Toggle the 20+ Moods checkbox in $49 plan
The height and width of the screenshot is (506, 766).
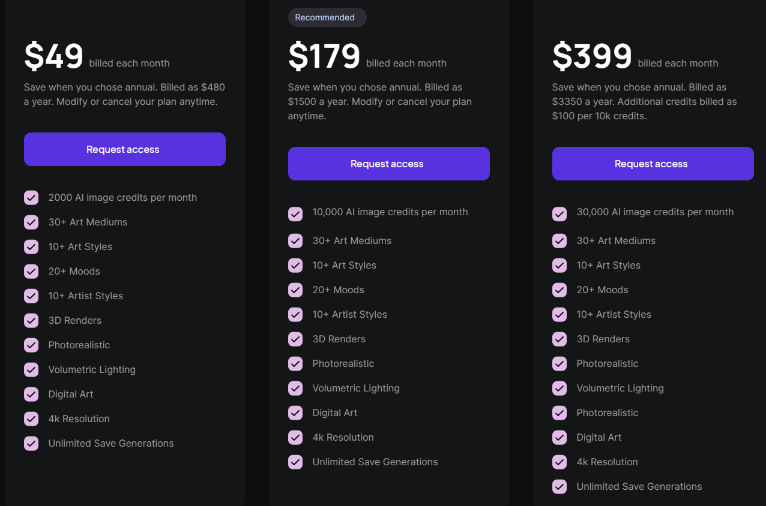click(x=31, y=272)
